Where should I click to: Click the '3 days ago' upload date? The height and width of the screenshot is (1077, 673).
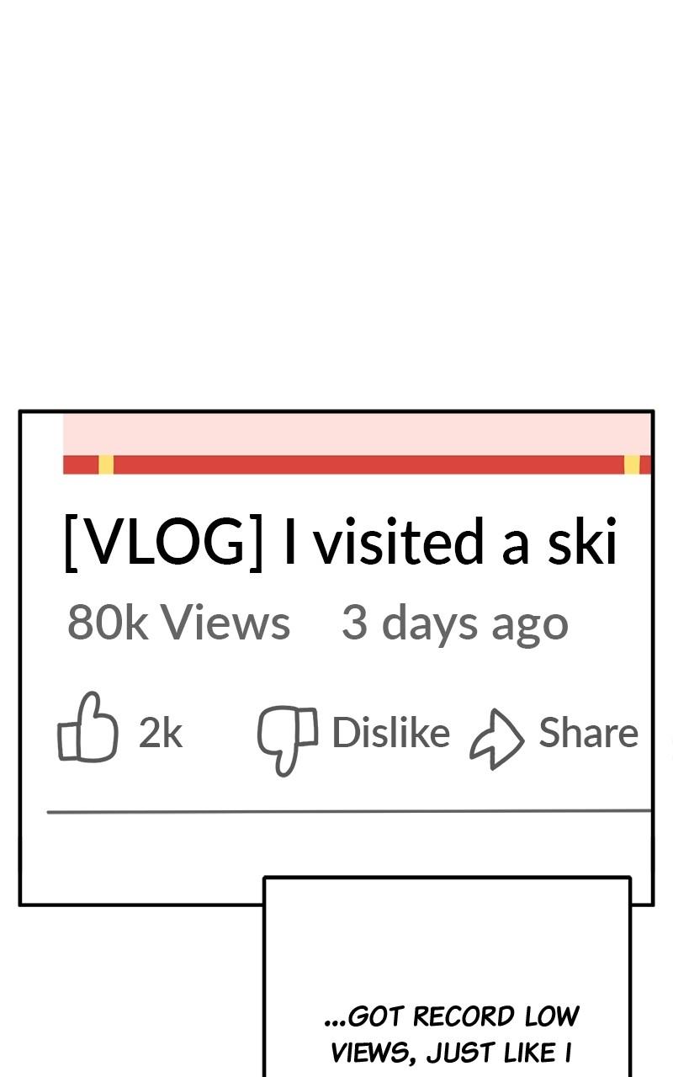coord(455,624)
